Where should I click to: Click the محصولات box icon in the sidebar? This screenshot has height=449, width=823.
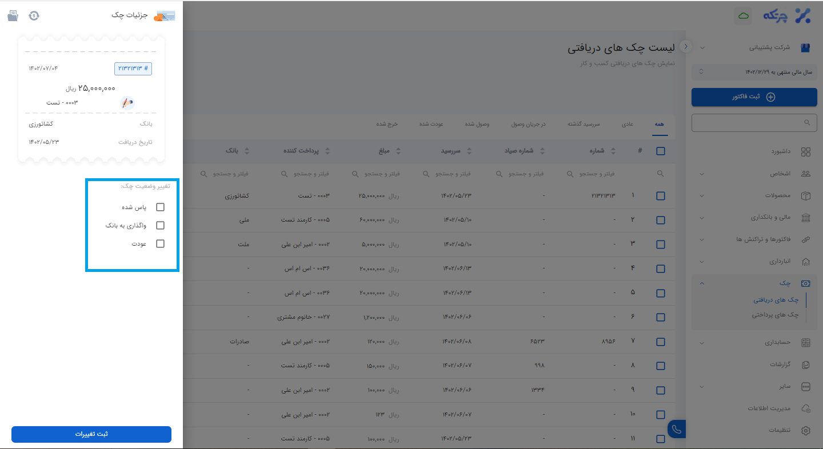click(806, 195)
